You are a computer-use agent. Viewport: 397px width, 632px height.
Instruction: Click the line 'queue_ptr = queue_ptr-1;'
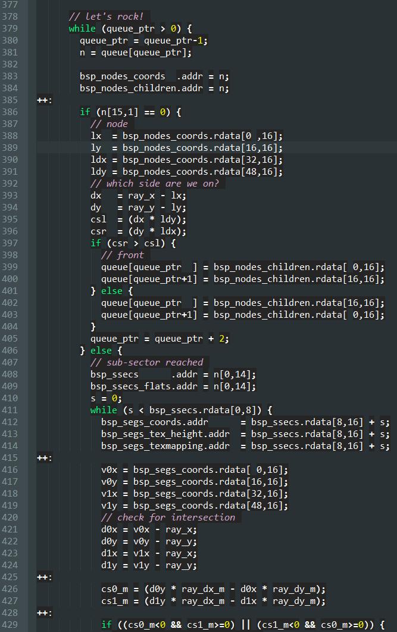click(143, 41)
